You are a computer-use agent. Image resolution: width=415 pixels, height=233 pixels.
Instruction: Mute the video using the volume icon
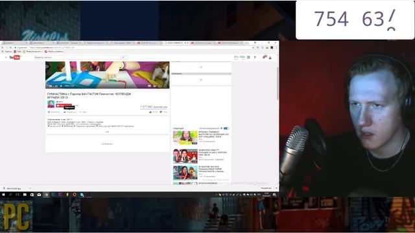click(61, 86)
